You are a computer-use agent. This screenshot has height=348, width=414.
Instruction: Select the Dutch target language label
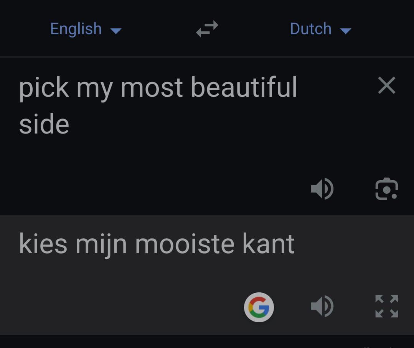tap(310, 29)
